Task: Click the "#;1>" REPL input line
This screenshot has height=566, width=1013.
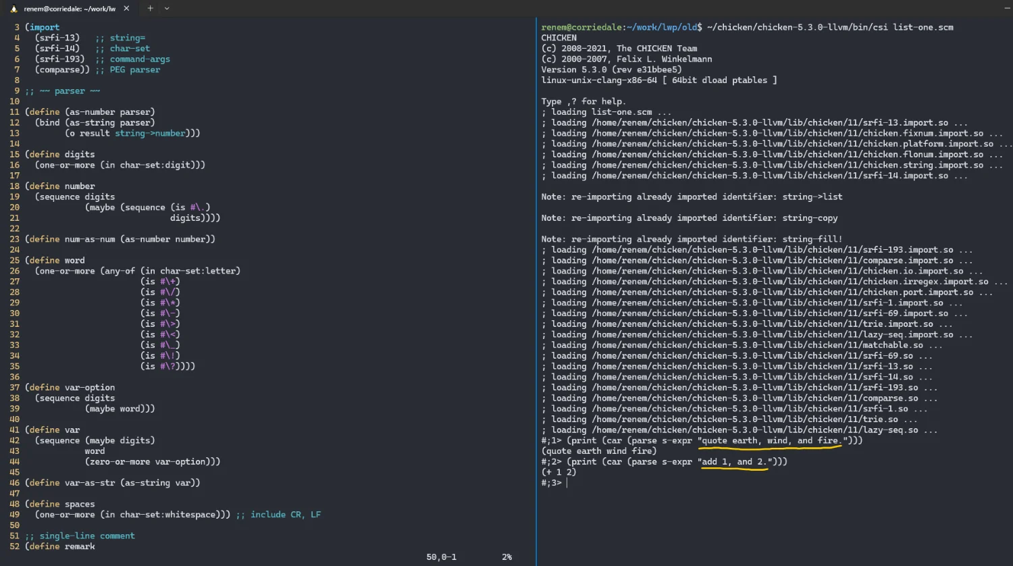Action: 702,440
